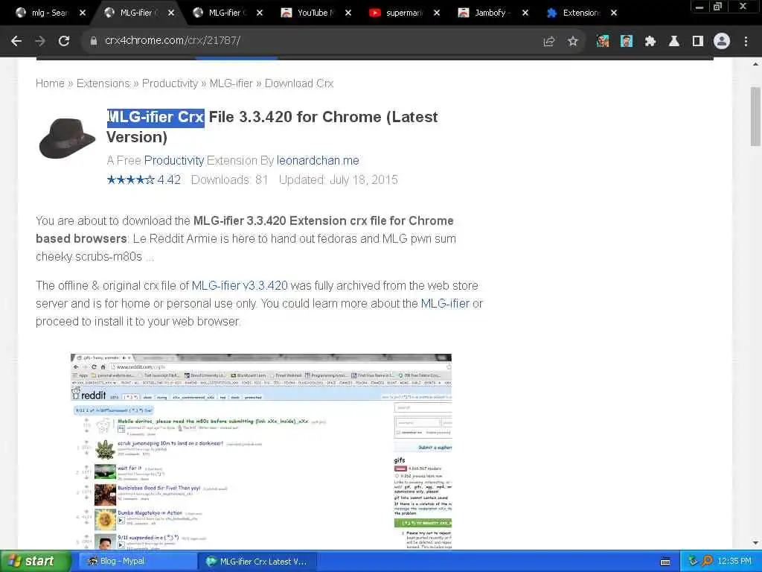Open Chrome three-dot menu
The width and height of the screenshot is (762, 572).
pos(746,42)
